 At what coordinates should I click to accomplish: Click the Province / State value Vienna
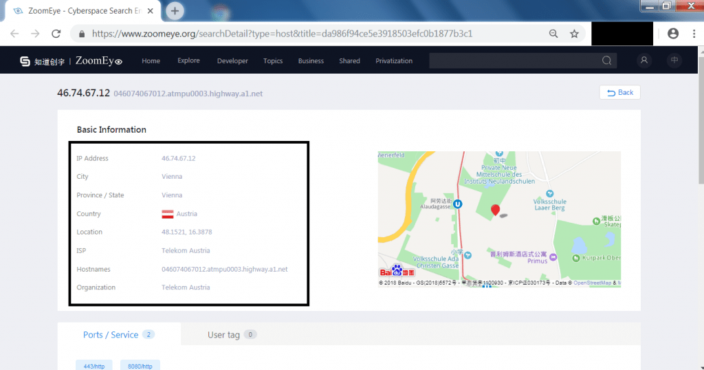[x=172, y=195]
